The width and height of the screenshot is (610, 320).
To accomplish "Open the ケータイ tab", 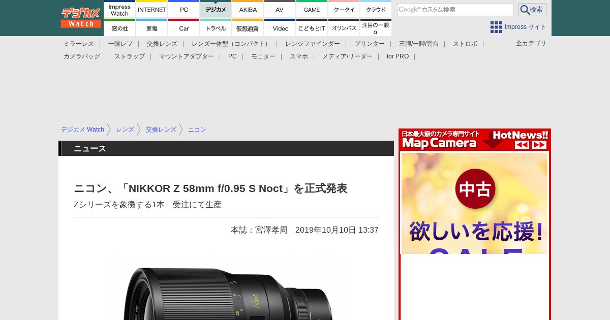I will [x=344, y=9].
